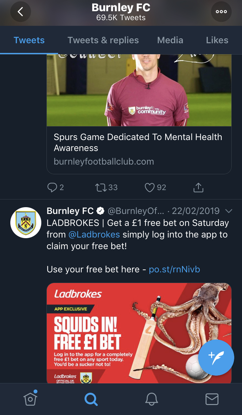Reply to the Spurs Game tweet
The height and width of the screenshot is (415, 242).
(x=52, y=187)
